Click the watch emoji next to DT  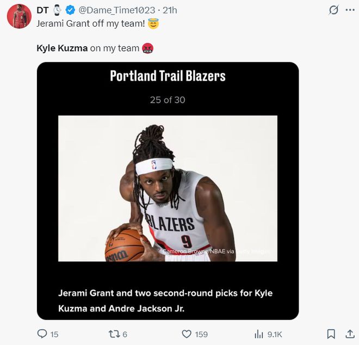click(x=57, y=10)
